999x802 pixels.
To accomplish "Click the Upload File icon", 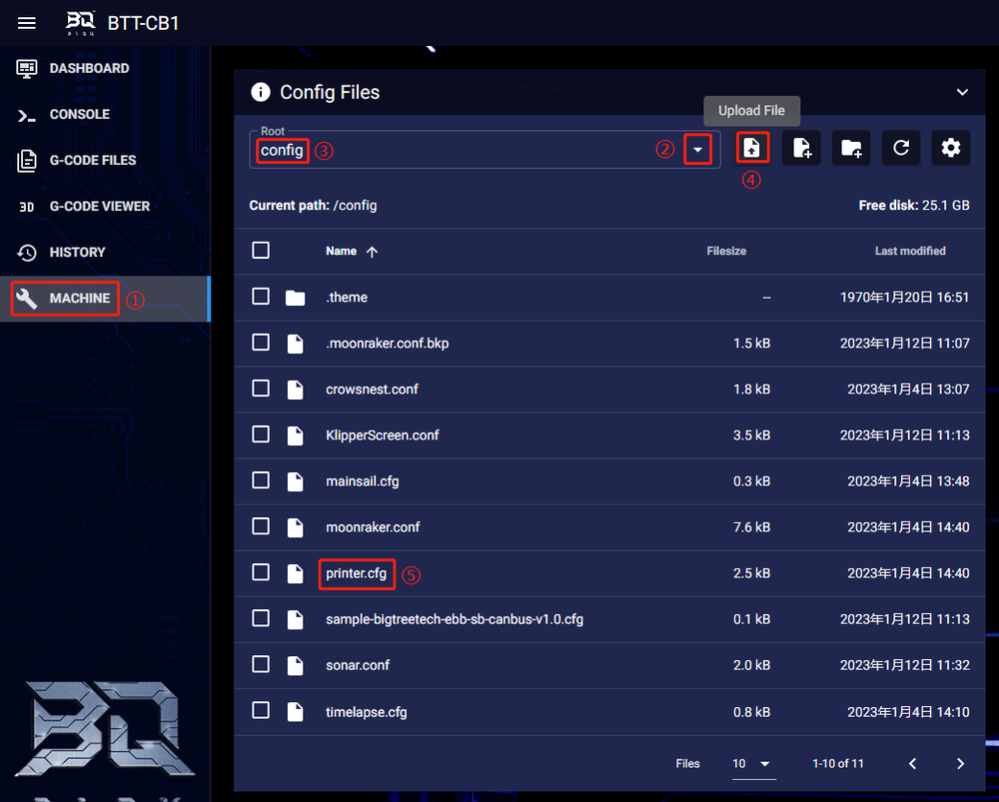I will (x=751, y=148).
